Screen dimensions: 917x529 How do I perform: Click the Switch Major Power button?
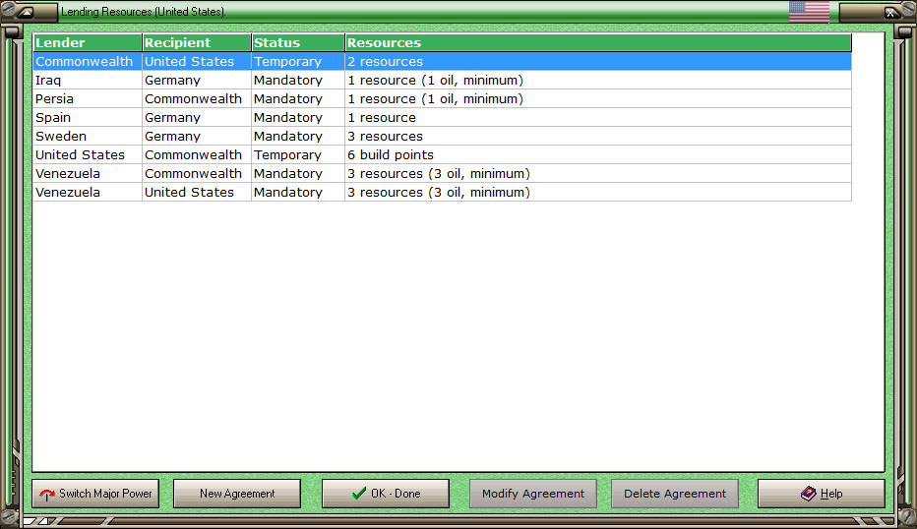(95, 494)
